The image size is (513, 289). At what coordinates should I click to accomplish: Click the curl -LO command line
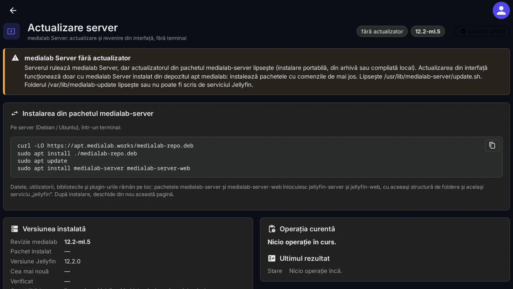[105, 146]
